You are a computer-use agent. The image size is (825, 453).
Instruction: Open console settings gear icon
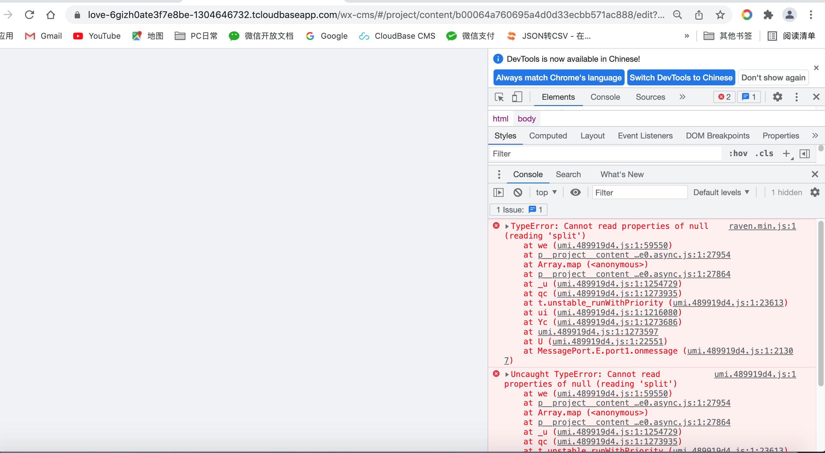815,192
